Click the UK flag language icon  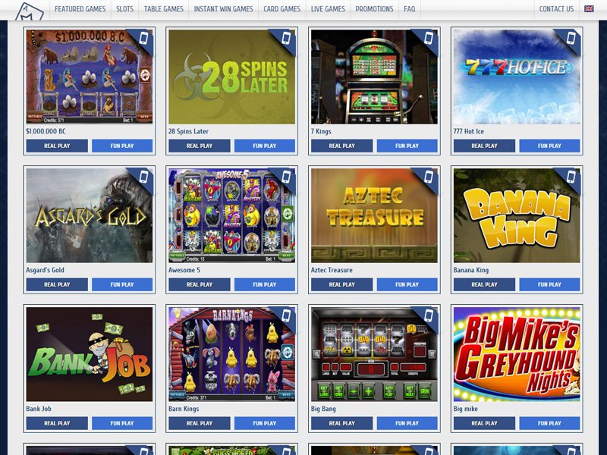pyautogui.click(x=589, y=8)
